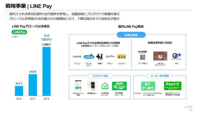Click the page number 8

click(x=191, y=110)
